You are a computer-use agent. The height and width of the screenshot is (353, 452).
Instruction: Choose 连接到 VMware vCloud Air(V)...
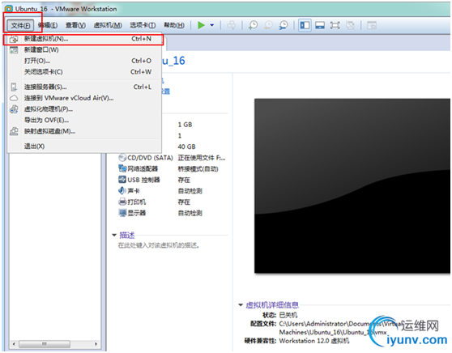click(83, 98)
